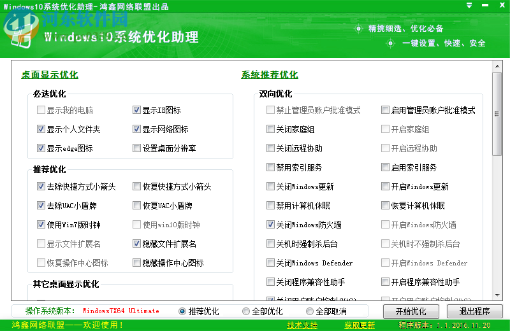
Task: Click 程序版本 1.1.2016.11.20 text
Action: pos(444,325)
